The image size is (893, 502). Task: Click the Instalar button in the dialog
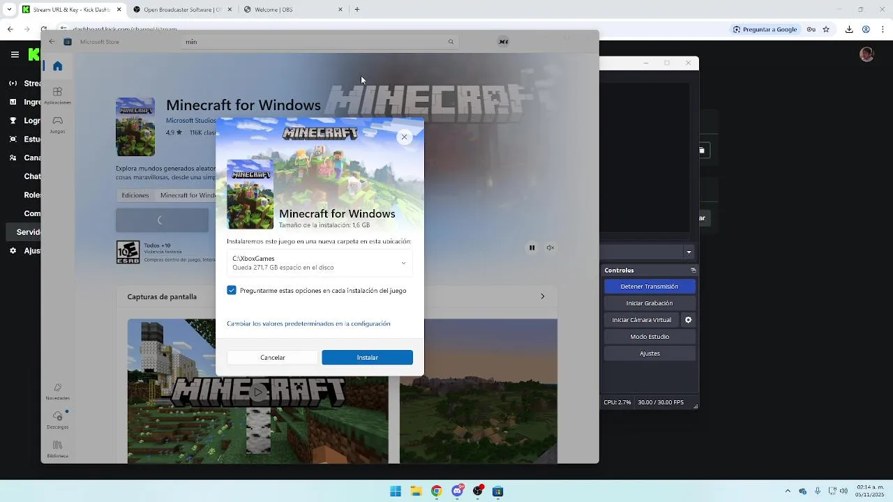pos(367,358)
